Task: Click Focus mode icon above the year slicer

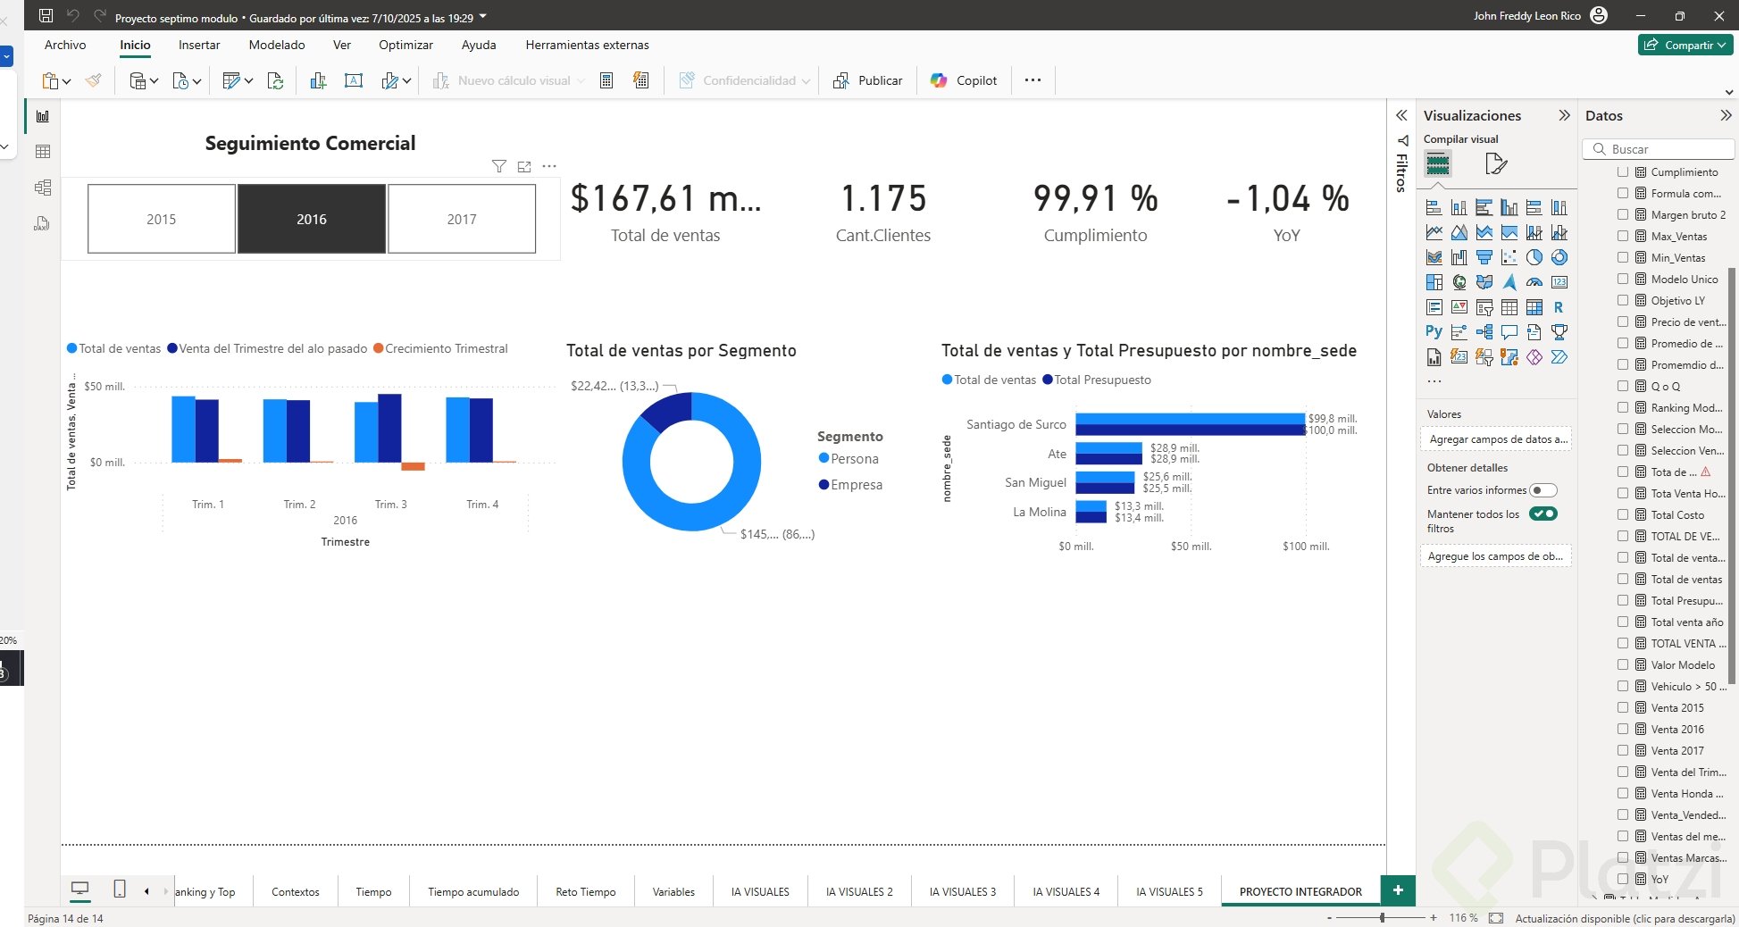Action: tap(524, 166)
